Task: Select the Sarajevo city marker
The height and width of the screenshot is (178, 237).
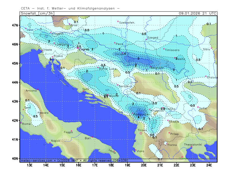Action: point(118,85)
